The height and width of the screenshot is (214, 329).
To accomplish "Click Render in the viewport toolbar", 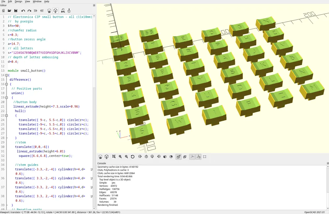I will point(107,157).
